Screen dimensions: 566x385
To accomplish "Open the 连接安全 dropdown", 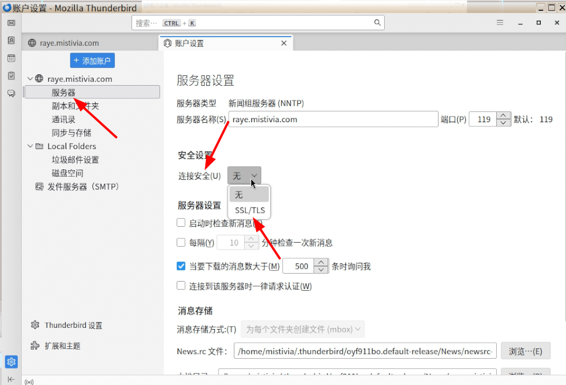I will click(x=244, y=175).
